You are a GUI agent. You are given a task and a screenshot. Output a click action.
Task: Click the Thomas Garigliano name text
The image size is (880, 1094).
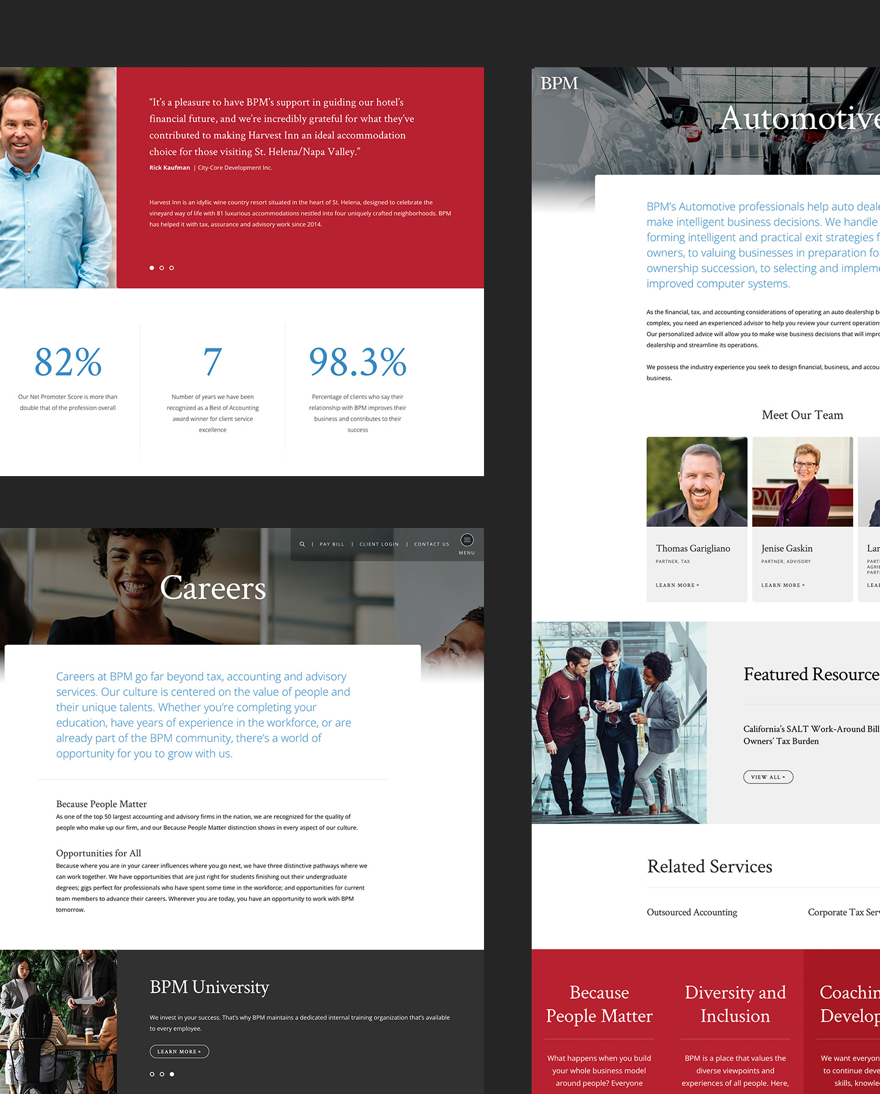(x=693, y=548)
